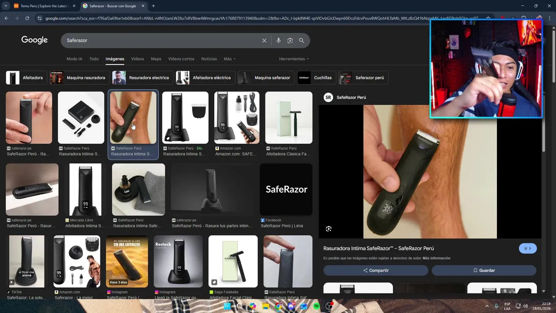The image size is (556, 313).
Task: Show hidden system tray icons chevron
Action: coord(486,306)
